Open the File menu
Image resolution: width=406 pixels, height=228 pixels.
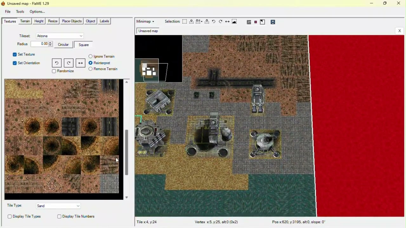(8, 12)
